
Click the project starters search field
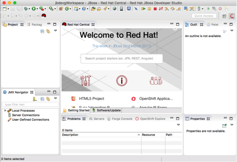[x=122, y=59]
